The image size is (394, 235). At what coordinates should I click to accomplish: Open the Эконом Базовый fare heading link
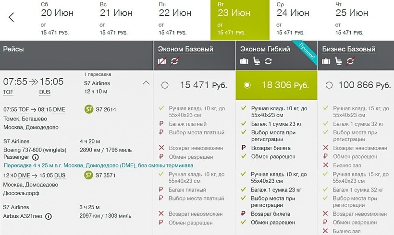point(185,49)
